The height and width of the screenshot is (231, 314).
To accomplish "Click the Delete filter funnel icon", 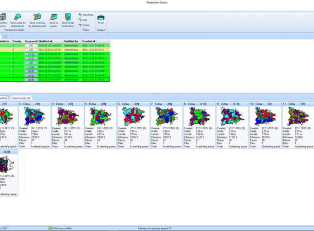I will (x=80, y=25).
